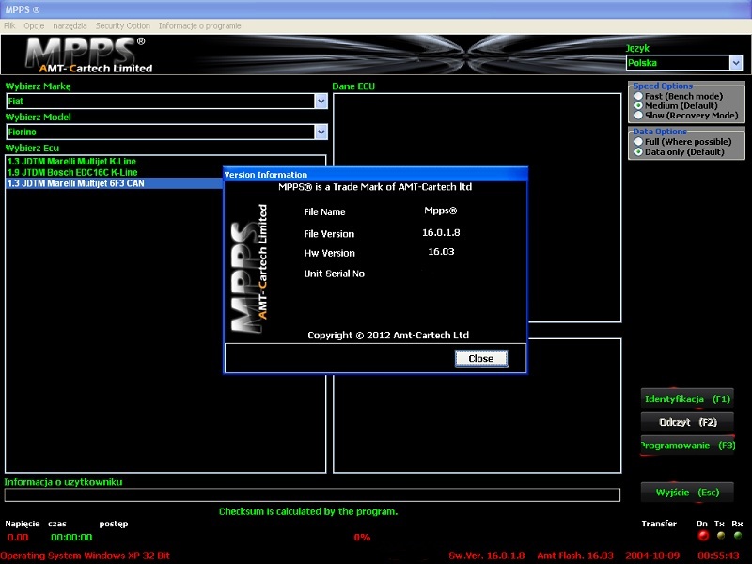Click the Identyfikacja (F1) button
Viewport: 752px width, 564px height.
tap(687, 399)
